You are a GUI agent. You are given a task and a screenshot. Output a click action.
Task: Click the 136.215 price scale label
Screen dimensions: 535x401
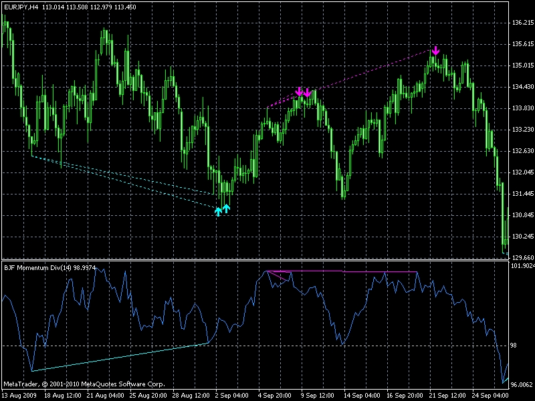(520, 23)
